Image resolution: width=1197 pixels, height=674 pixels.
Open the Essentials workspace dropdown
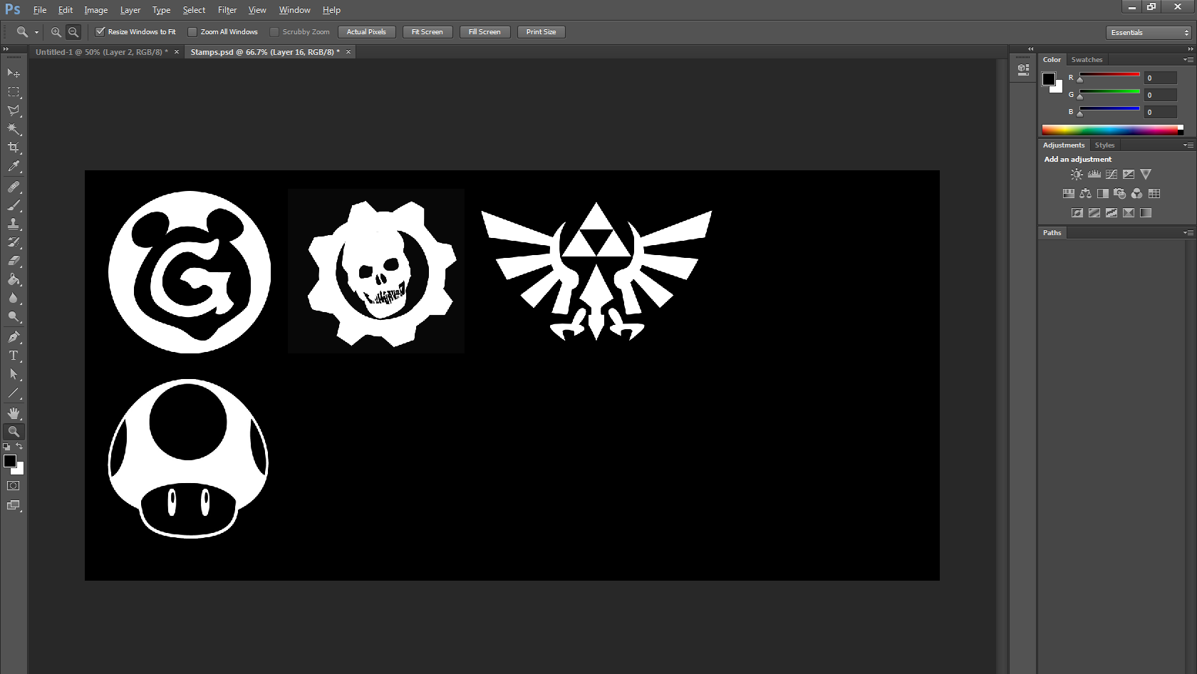(1149, 33)
